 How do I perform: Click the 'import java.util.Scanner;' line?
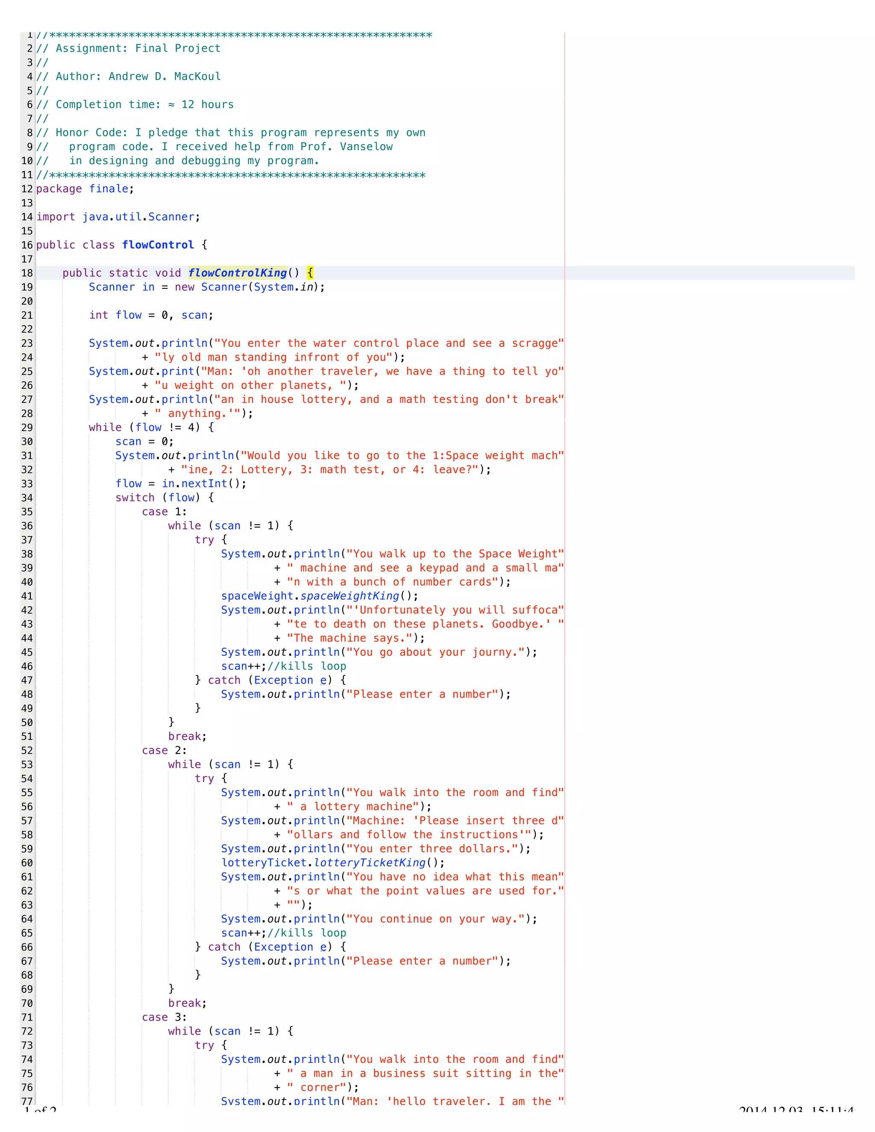(x=118, y=217)
